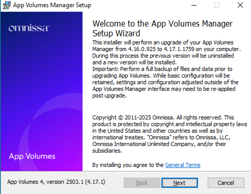
Task: Click the maximize button in title bar
Action: (x=217, y=5)
